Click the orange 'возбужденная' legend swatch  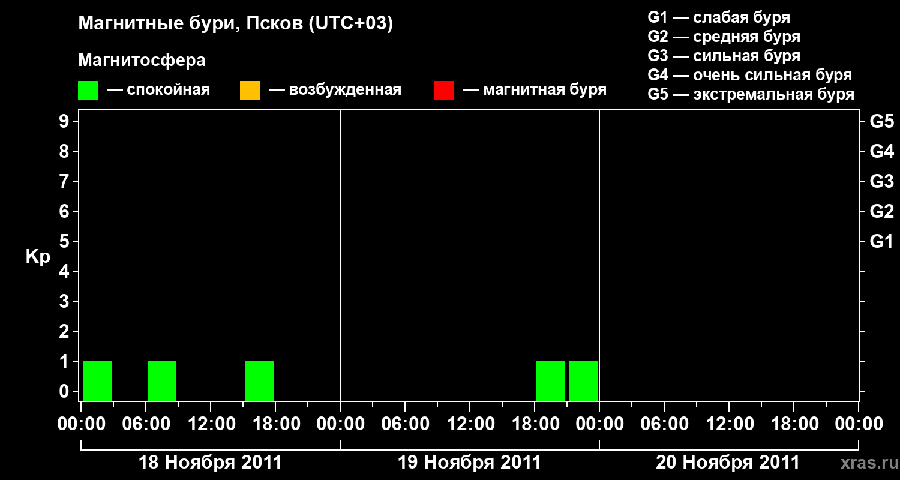250,91
